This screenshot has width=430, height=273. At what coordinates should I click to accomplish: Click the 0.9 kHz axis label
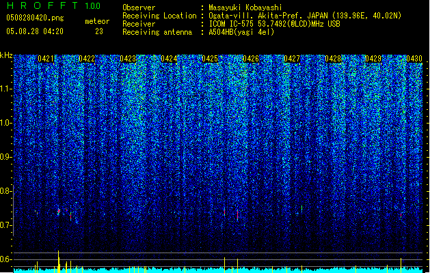pyautogui.click(x=5, y=157)
